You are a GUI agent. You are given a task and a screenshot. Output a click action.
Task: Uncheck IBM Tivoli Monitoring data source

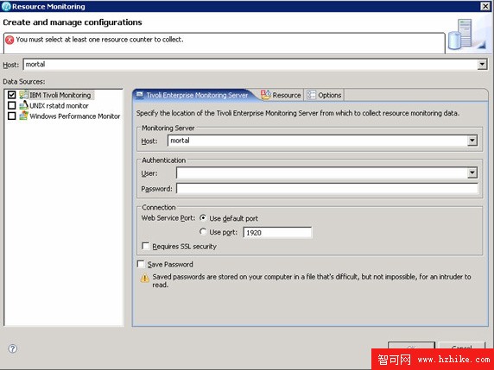tap(11, 95)
